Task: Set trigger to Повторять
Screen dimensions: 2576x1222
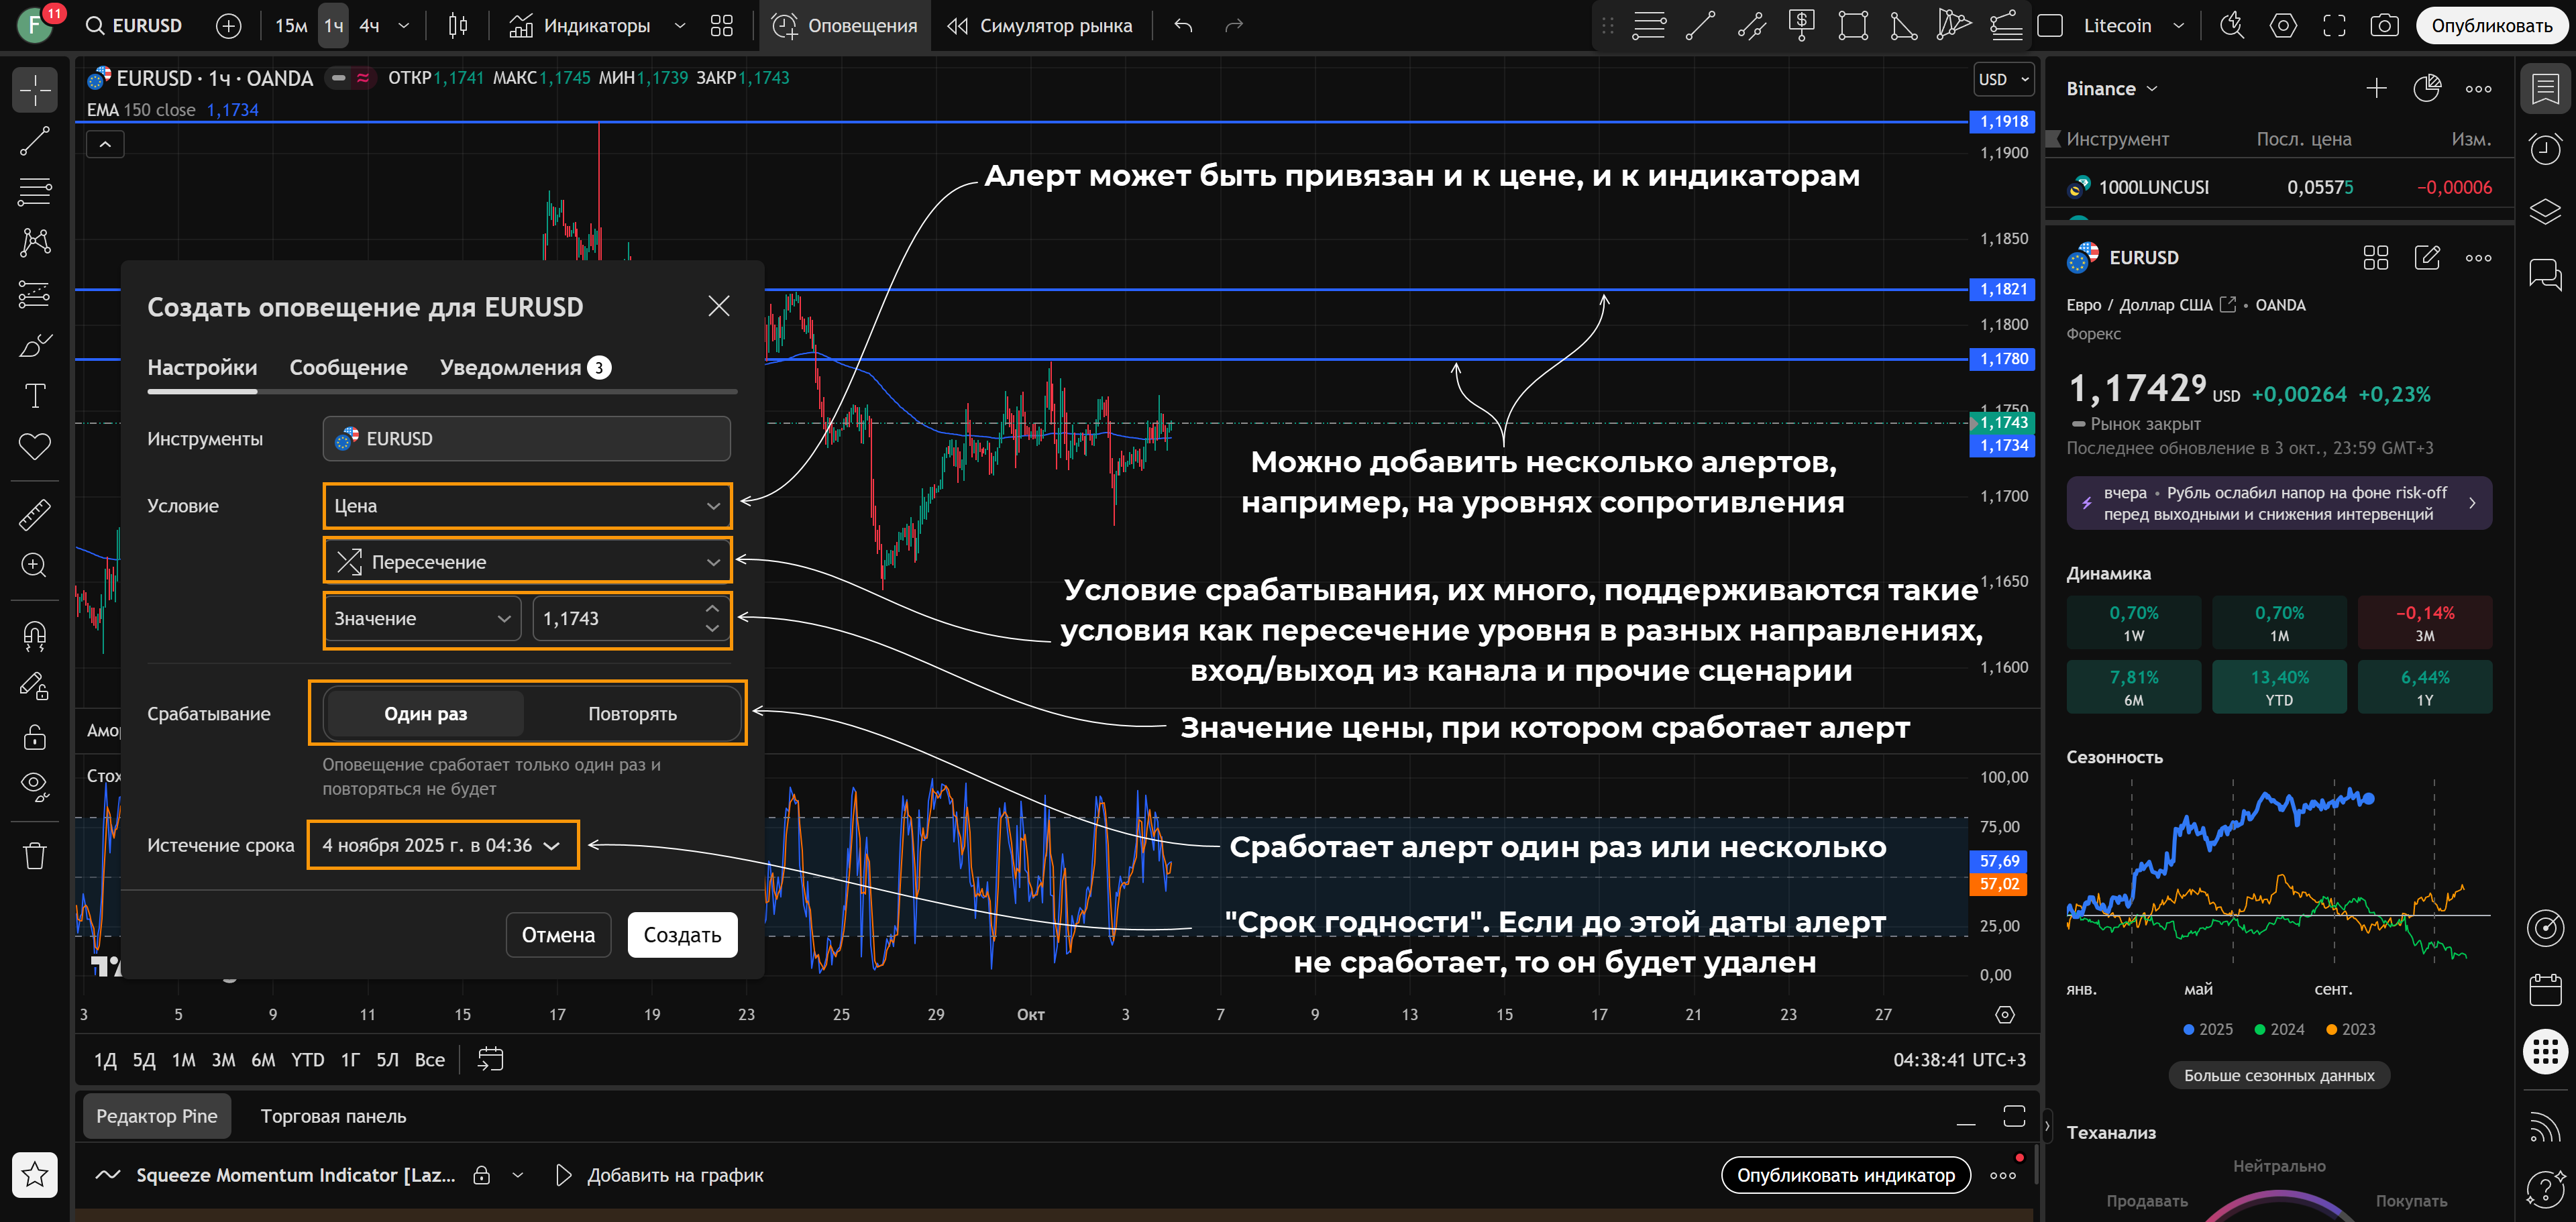Action: [x=632, y=714]
